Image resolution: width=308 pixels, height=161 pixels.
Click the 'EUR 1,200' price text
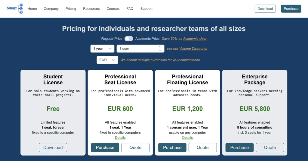pos(187,109)
